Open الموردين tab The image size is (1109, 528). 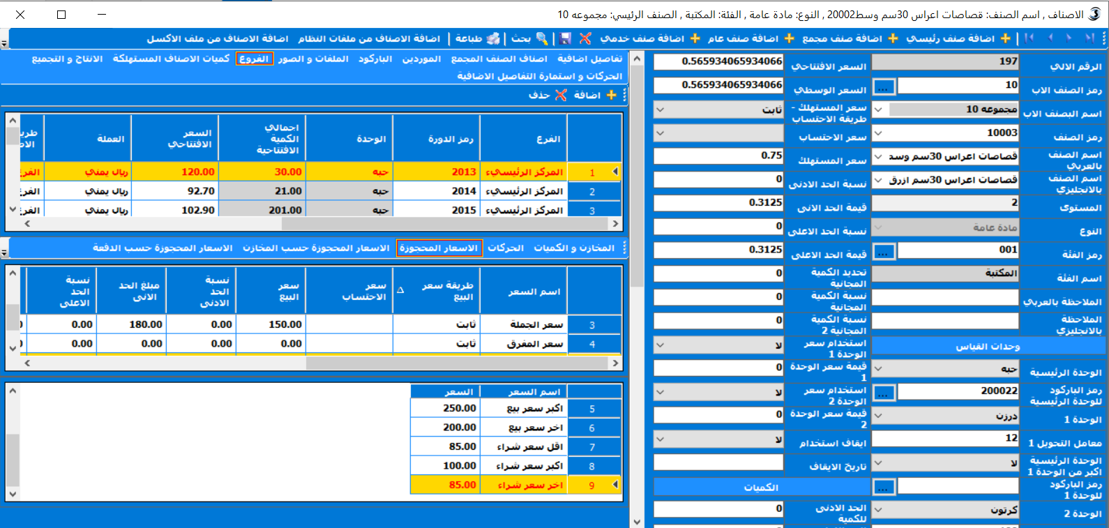point(421,59)
